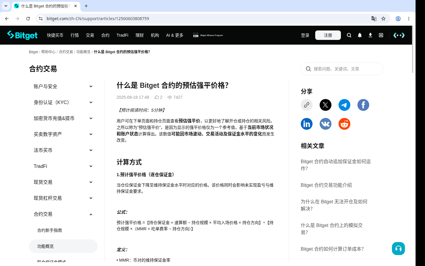Share article on X (Twitter)
Screen dimensions: 425x266
click(326, 105)
